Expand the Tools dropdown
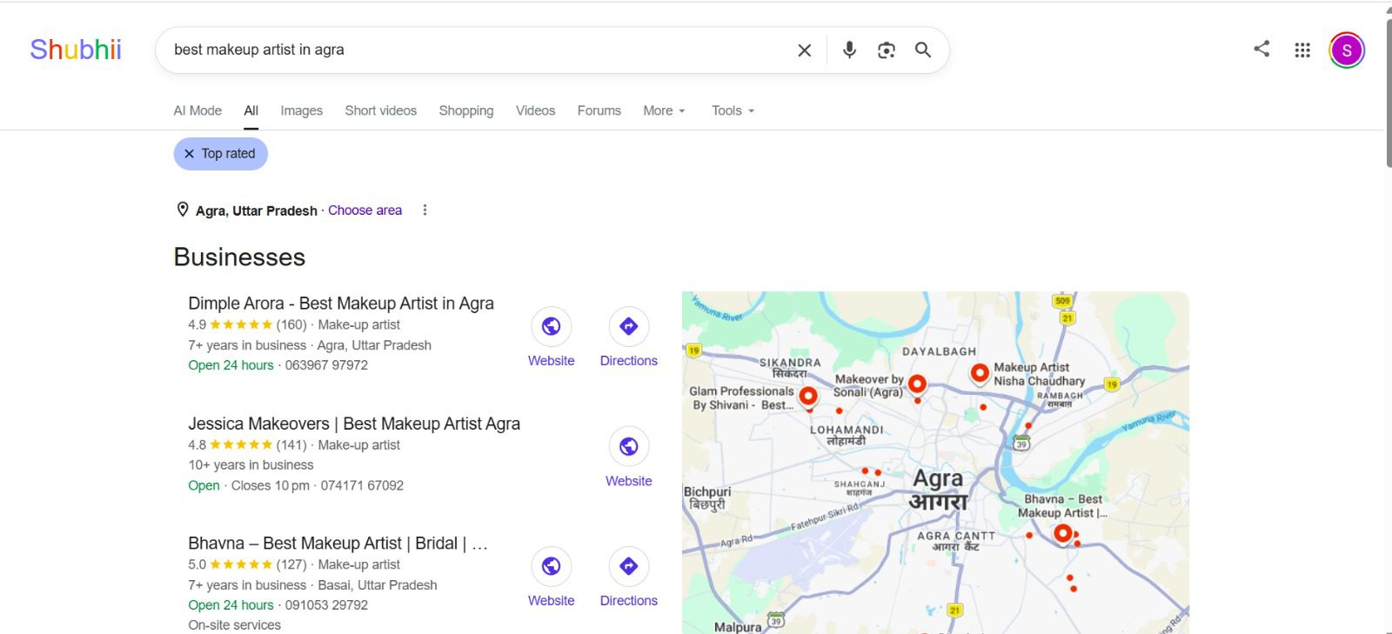The image size is (1392, 634). [x=733, y=110]
